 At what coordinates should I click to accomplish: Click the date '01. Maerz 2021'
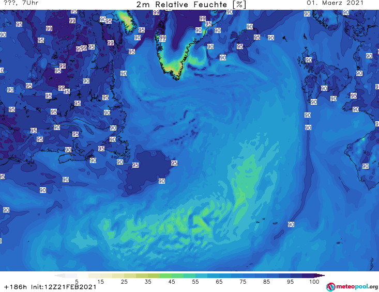coord(335,3)
